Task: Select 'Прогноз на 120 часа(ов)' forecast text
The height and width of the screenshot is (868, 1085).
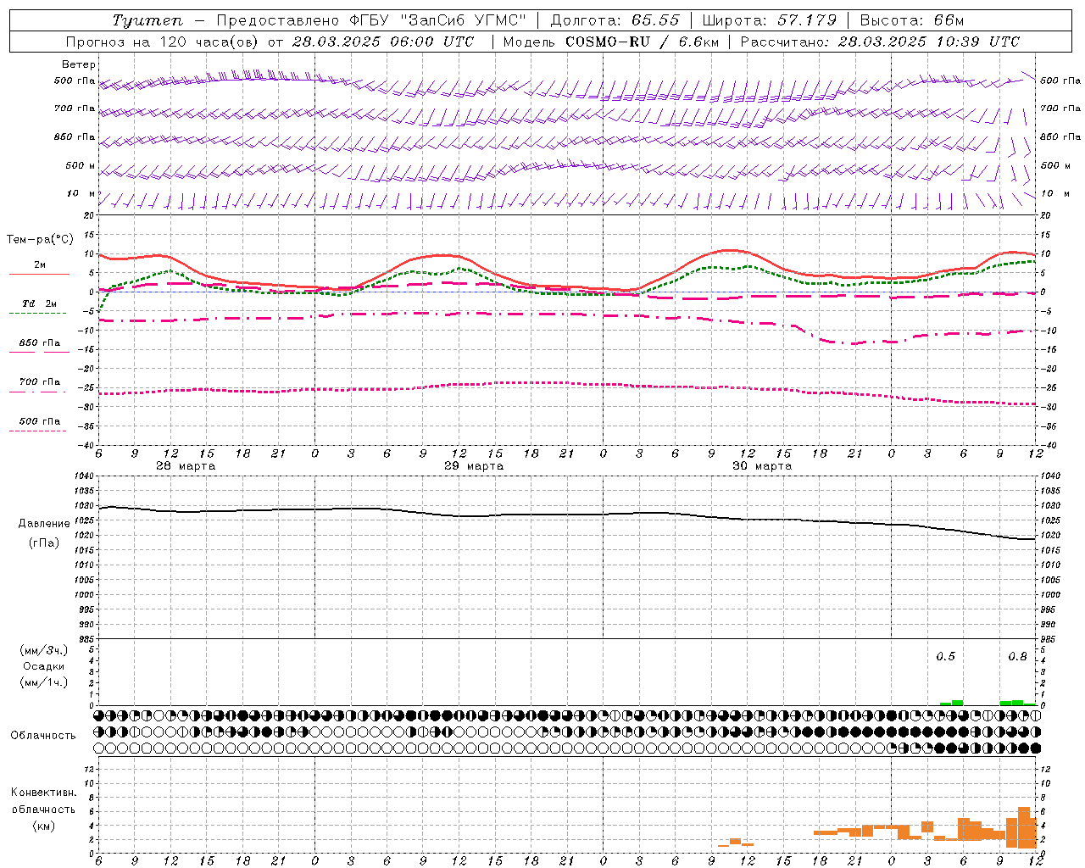Action: (x=162, y=42)
